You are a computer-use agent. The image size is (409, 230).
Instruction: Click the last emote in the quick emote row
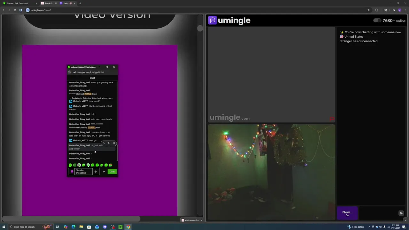point(111,165)
